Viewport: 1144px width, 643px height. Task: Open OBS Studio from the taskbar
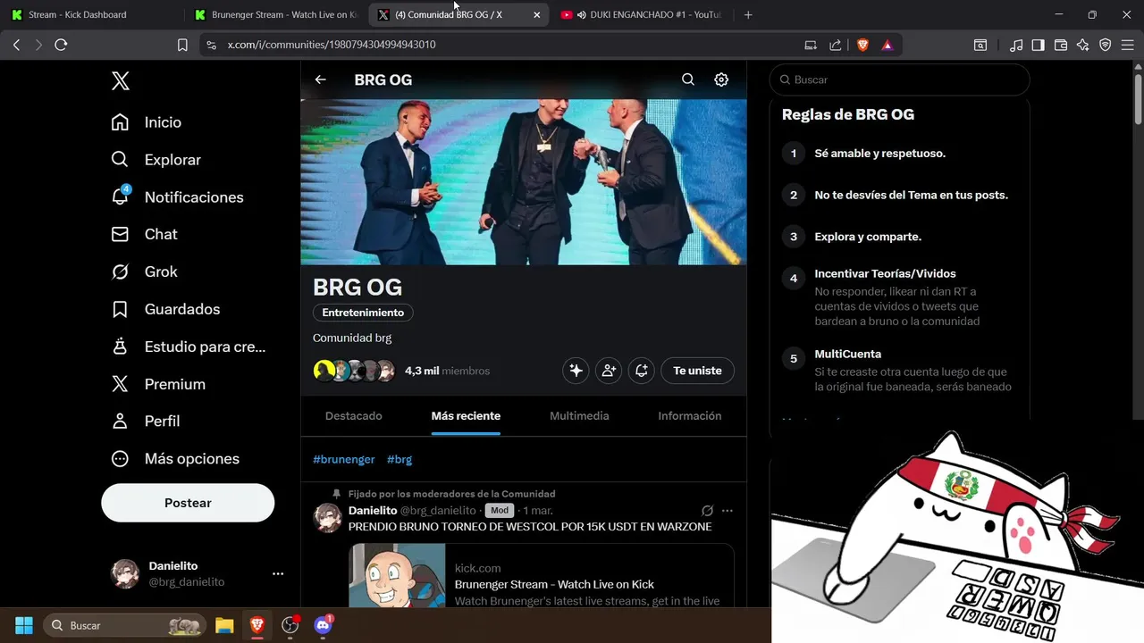click(x=290, y=625)
